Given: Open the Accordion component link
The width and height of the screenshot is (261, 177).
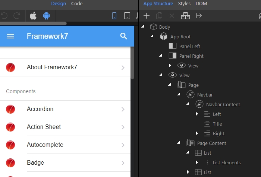Looking at the screenshot, I should pyautogui.click(x=65, y=109).
